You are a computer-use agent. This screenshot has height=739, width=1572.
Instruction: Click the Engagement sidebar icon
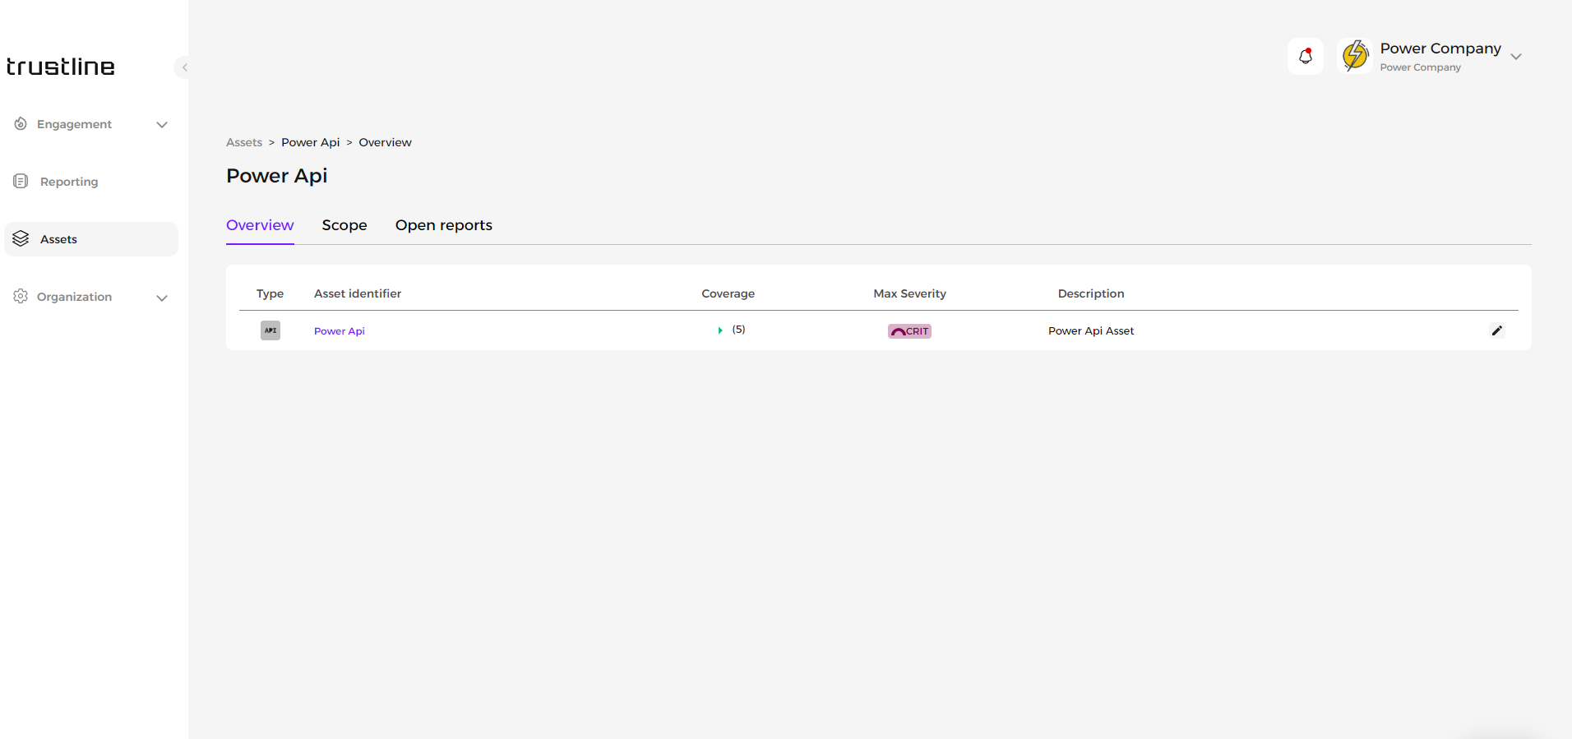coord(21,124)
